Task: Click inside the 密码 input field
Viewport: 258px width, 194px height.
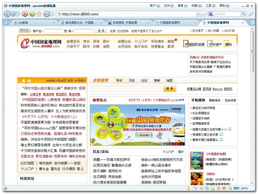Action: (84, 31)
